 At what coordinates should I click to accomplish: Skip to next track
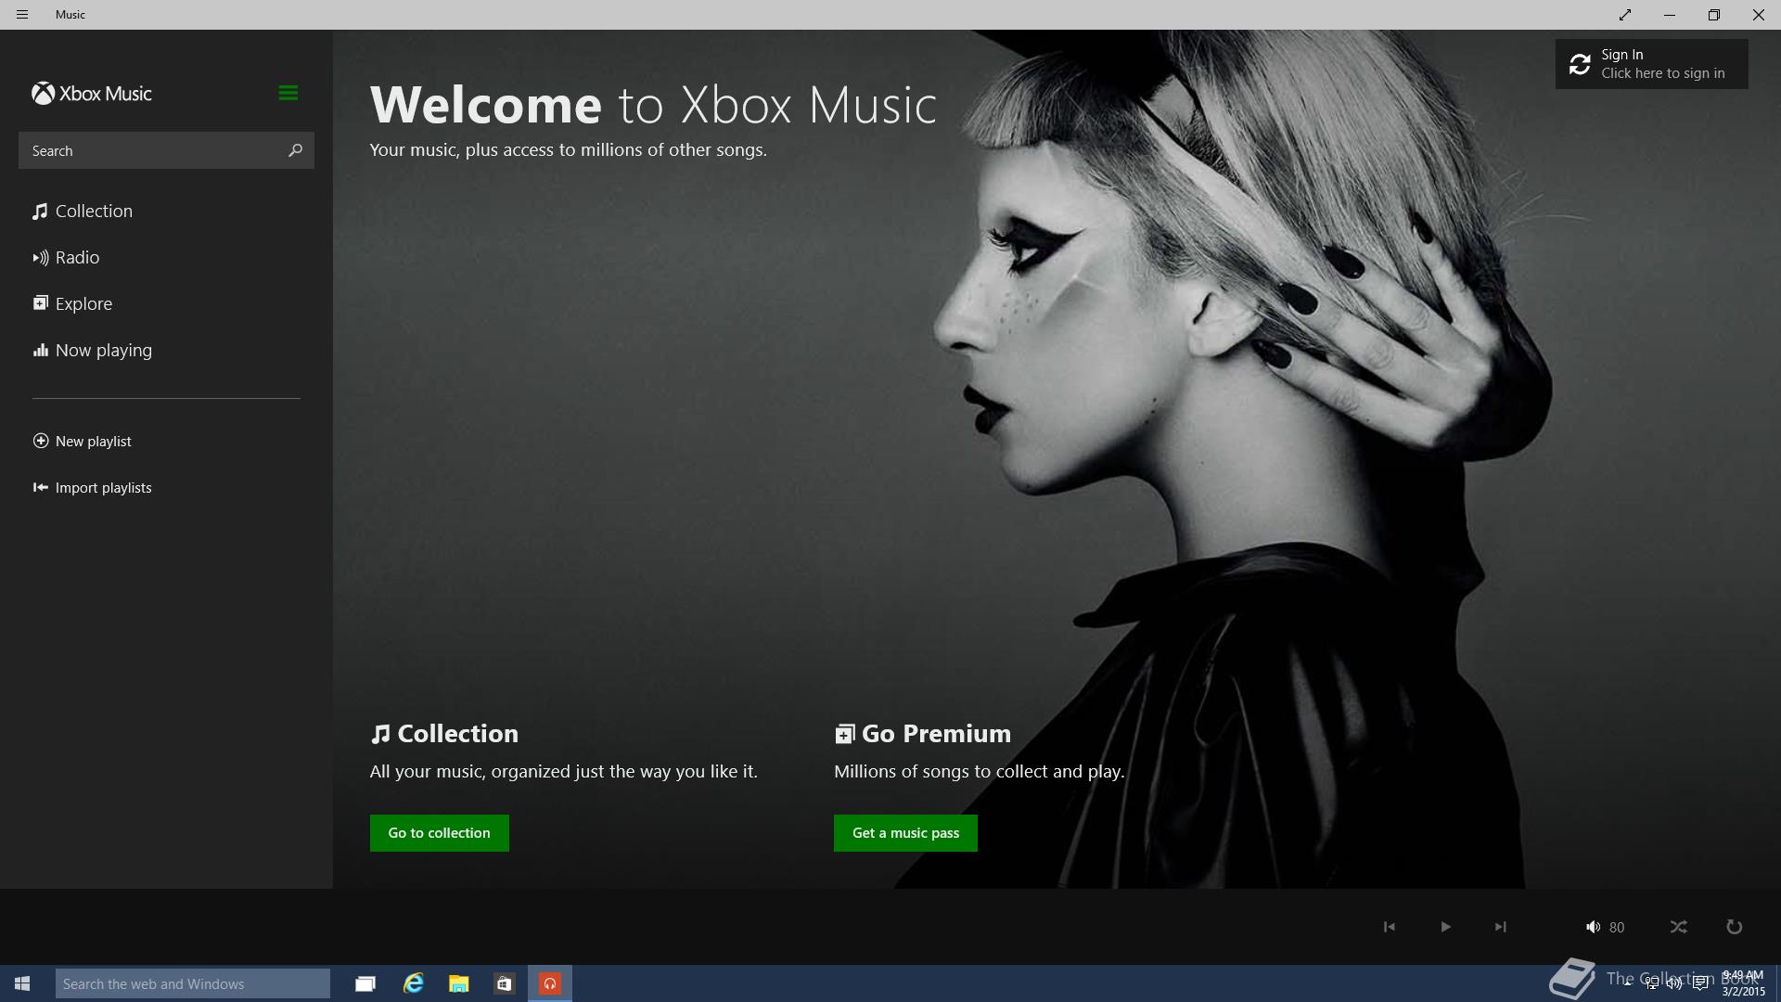(x=1500, y=927)
